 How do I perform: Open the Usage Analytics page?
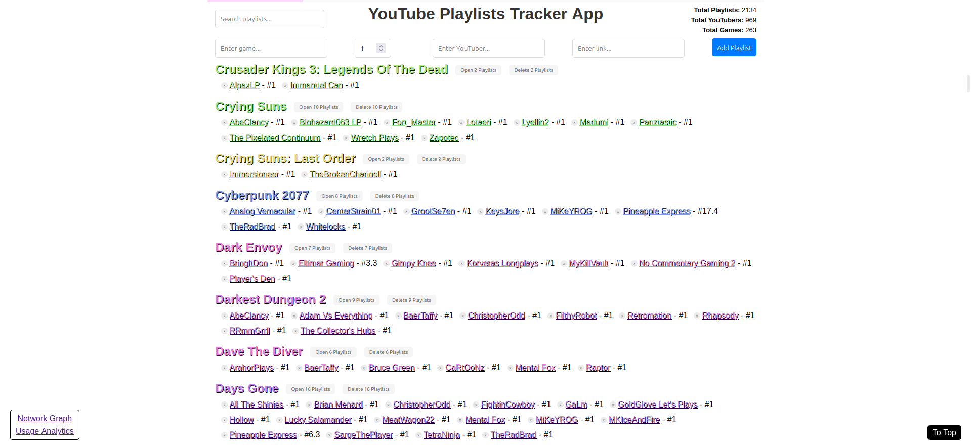tap(44, 431)
